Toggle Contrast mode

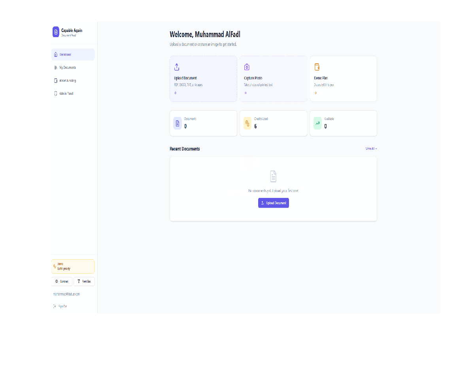(62, 281)
